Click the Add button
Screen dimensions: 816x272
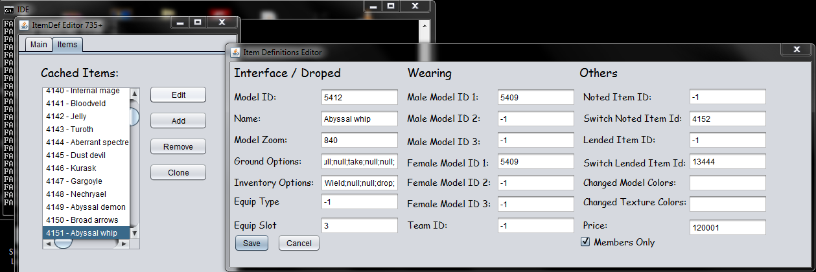(x=178, y=120)
